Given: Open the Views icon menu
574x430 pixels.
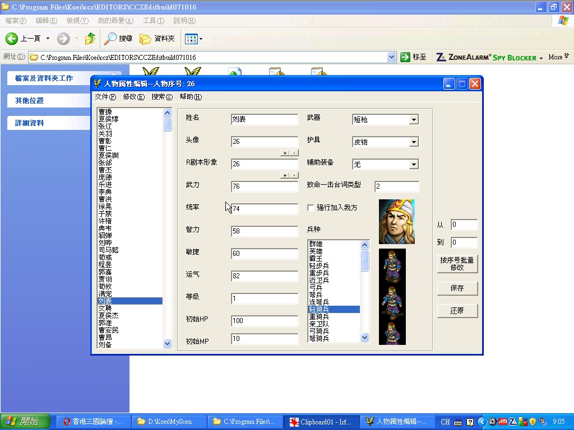Looking at the screenshot, I should (193, 39).
